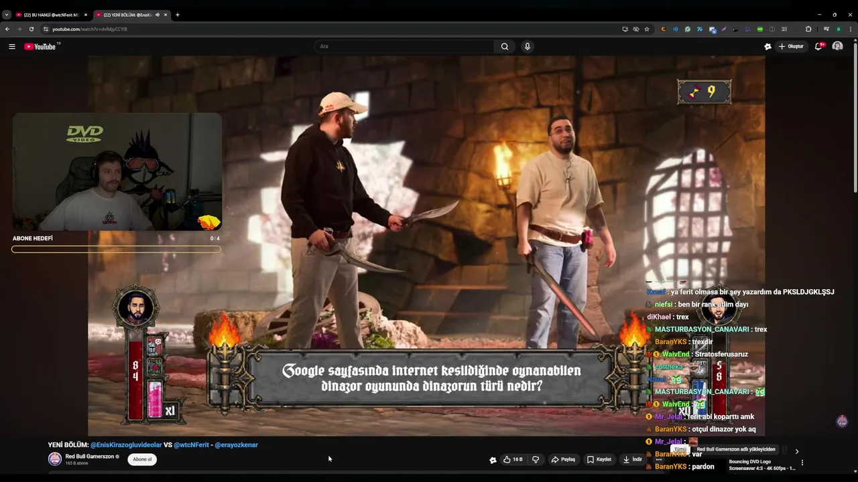Mute tab via speaker icon on YENİ BÖLÜM tab
Viewport: 858px width, 482px height.
tap(158, 15)
